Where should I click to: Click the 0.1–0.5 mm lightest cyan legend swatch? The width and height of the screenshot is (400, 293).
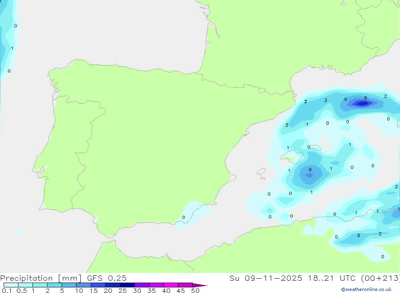click(11, 285)
